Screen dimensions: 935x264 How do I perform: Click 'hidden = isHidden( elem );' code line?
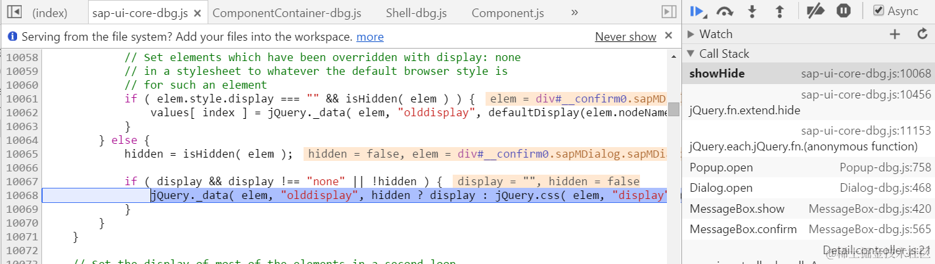point(209,154)
